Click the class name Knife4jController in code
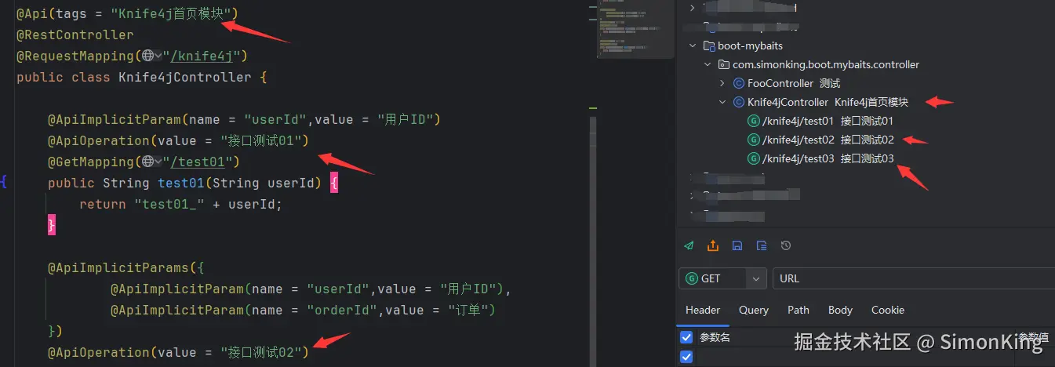Viewport: 1055px width, 367px height. 185,77
